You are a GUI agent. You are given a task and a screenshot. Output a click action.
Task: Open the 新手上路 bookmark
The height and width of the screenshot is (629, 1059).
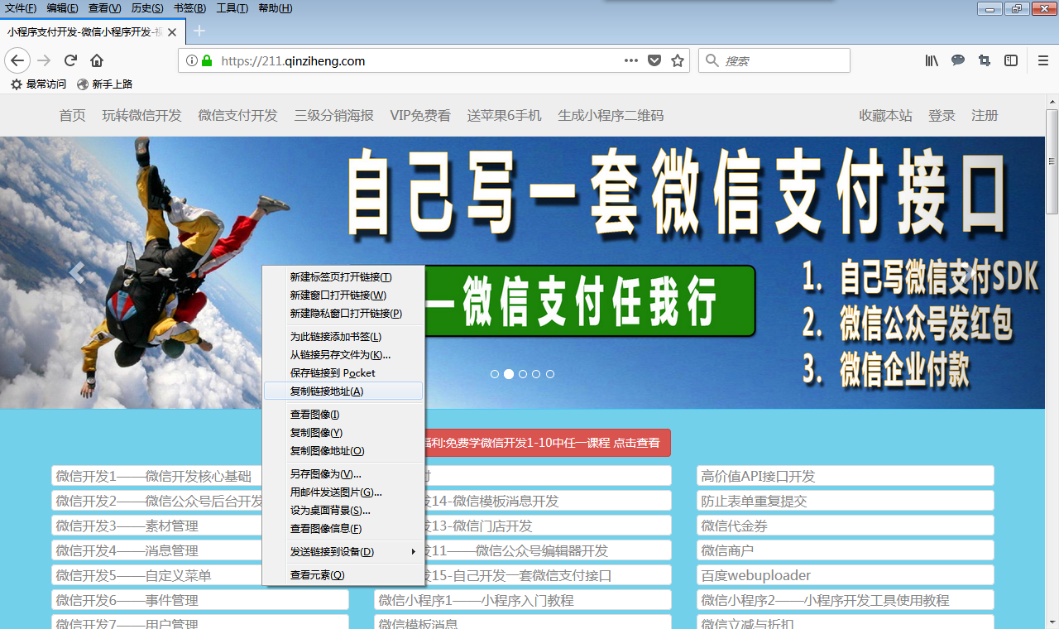tap(104, 84)
